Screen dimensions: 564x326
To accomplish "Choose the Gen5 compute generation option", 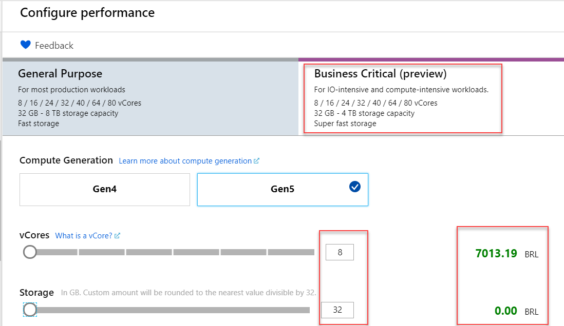I will 283,189.
